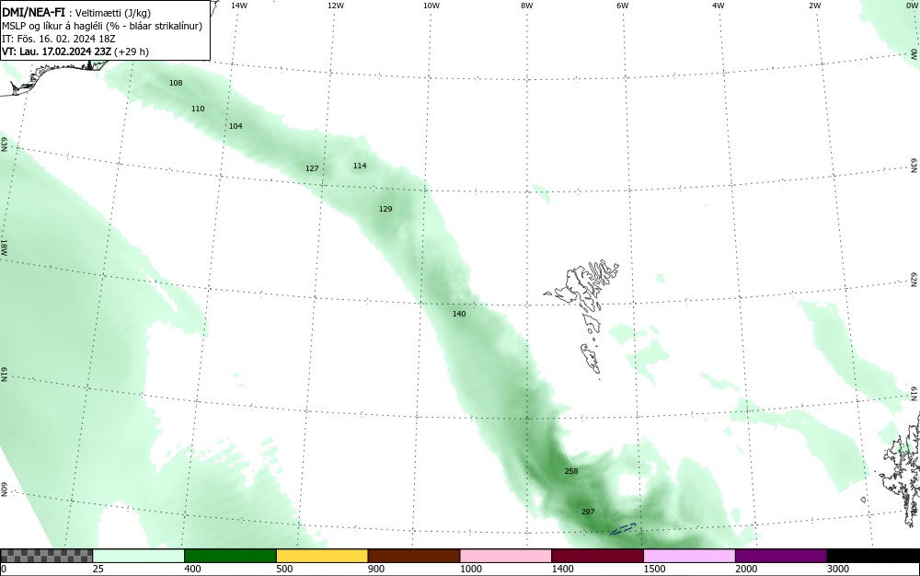
Task: Click the legend value 400
Action: coord(192,569)
